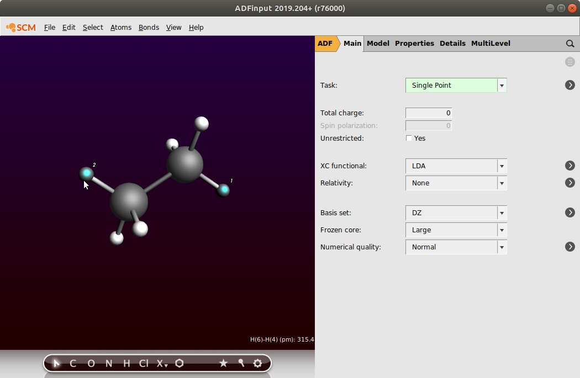This screenshot has width=580, height=378.
Task: Choose the Oxygen (O) atom tool
Action: 91,363
